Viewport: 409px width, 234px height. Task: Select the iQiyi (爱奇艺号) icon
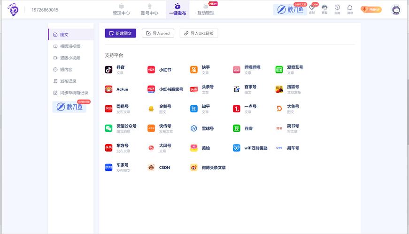(x=279, y=70)
